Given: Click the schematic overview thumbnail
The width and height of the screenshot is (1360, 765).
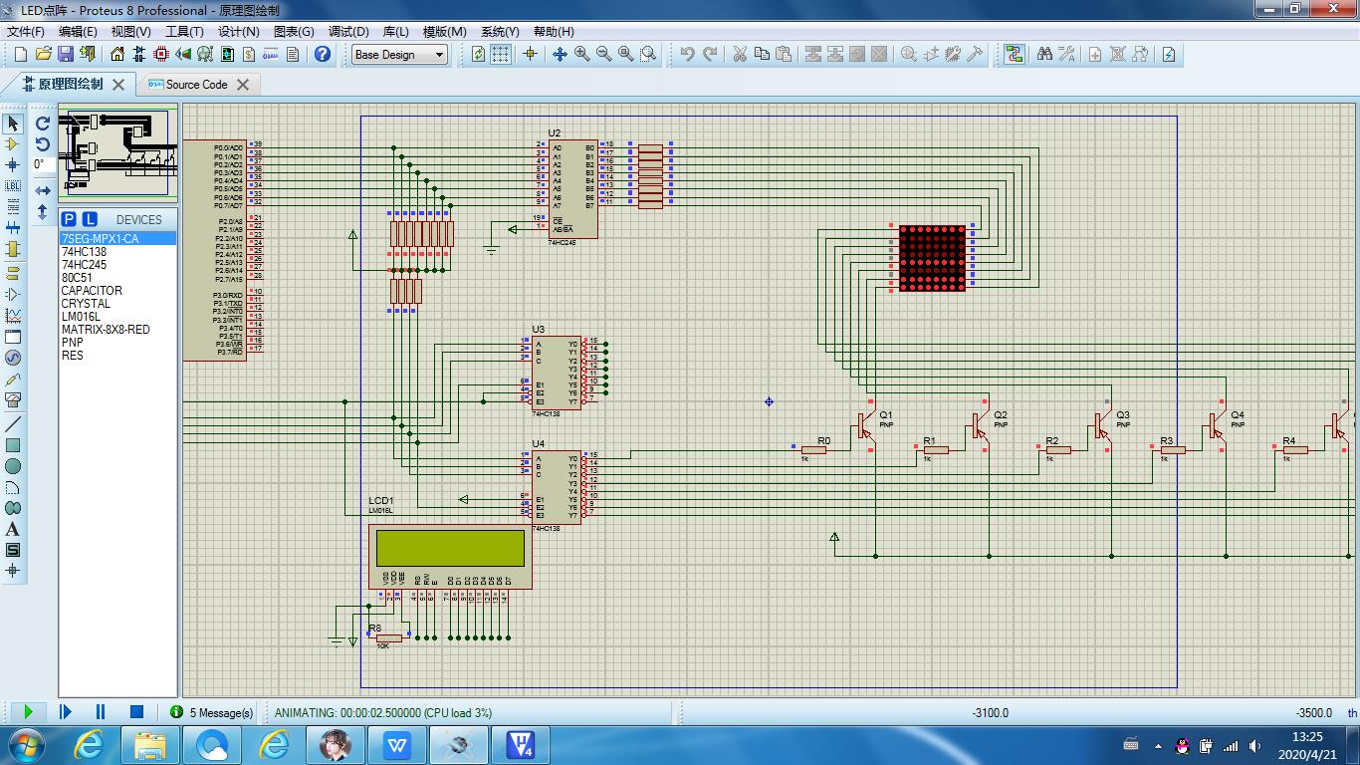Looking at the screenshot, I should 117,153.
